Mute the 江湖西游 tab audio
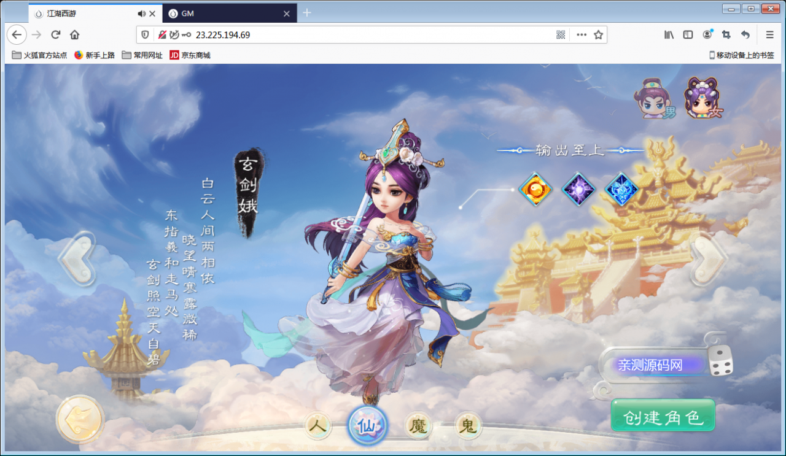This screenshot has width=786, height=456. 142,12
